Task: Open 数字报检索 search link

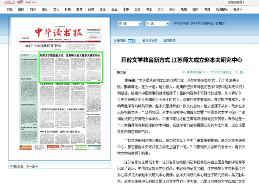Action: click(x=150, y=41)
